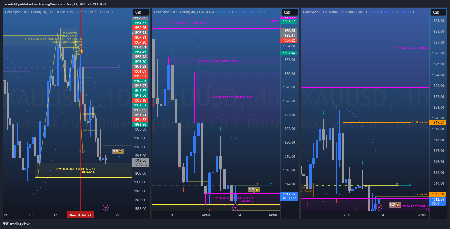Select the '4H S Fractal' label
The height and width of the screenshot is (229, 450).
pyautogui.click(x=271, y=21)
